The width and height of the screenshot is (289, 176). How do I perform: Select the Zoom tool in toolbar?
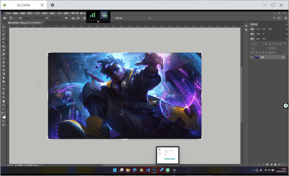tap(3, 105)
